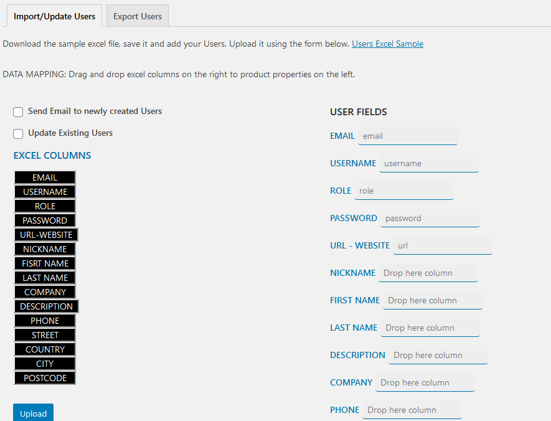This screenshot has width=551, height=421.
Task: Click the NICKNAME drop here column field
Action: (428, 273)
